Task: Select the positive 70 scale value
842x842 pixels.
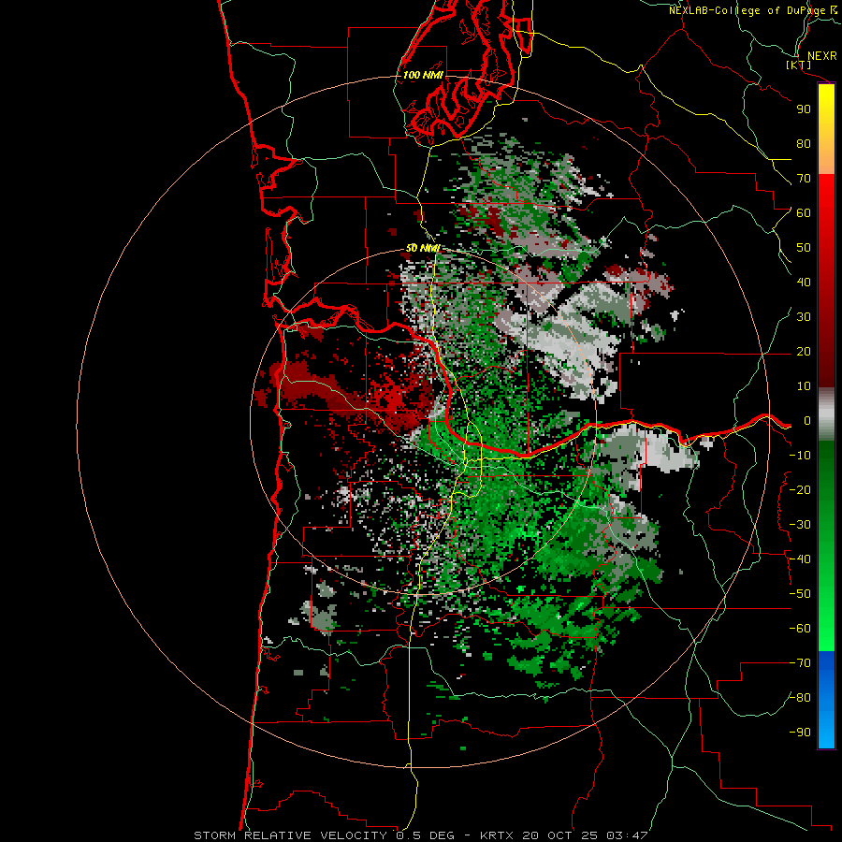Action: [804, 179]
